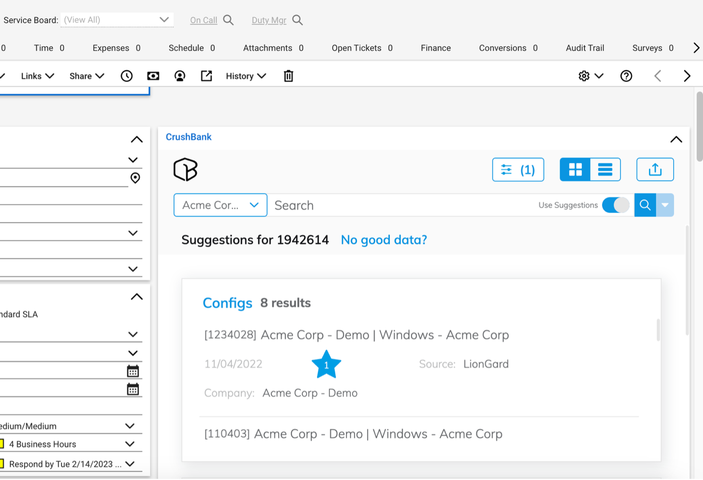Go to previous ticket arrow

point(658,76)
